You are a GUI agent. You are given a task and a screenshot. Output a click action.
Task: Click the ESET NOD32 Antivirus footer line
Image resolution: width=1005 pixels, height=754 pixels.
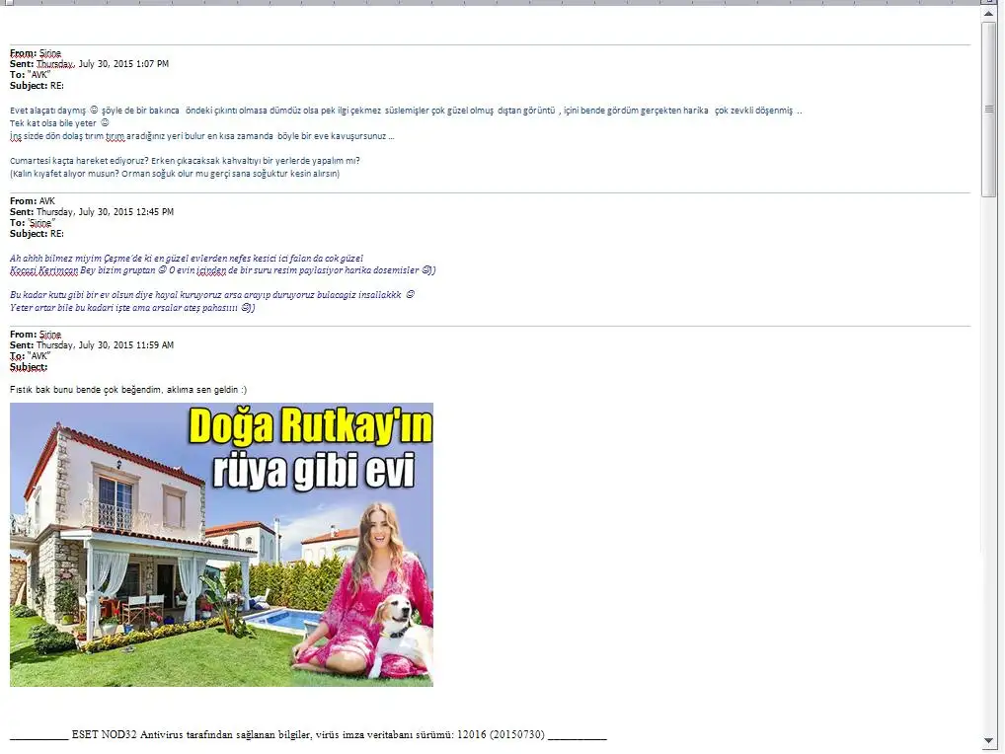tap(308, 735)
